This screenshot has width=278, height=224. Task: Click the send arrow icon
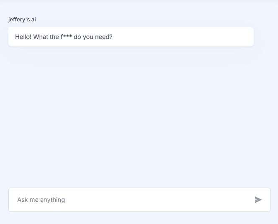pyautogui.click(x=258, y=200)
